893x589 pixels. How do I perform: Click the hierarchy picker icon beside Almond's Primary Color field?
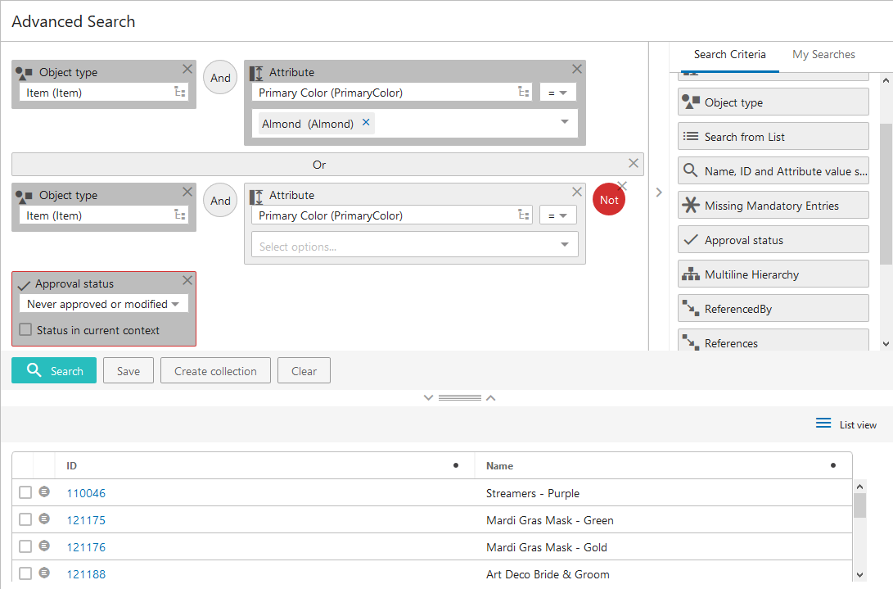click(524, 93)
